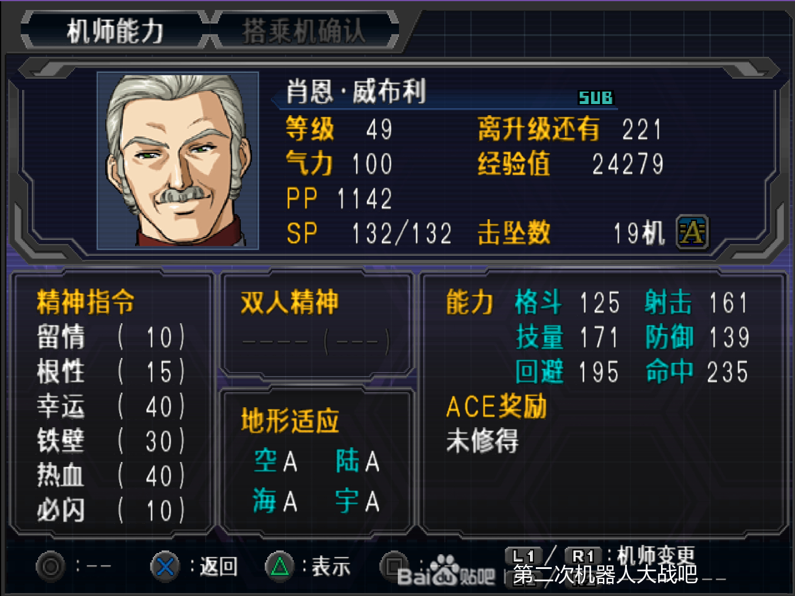Click the 返回 label
The image size is (795, 596).
click(219, 567)
